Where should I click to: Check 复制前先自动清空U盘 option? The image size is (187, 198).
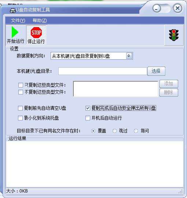[21, 108]
